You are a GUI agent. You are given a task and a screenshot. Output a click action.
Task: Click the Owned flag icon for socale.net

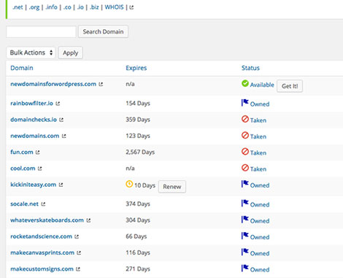click(244, 203)
